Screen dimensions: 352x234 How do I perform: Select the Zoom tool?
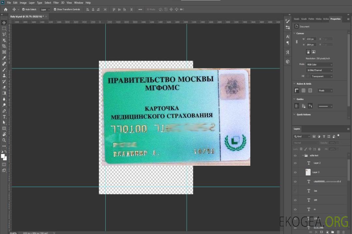click(x=4, y=140)
